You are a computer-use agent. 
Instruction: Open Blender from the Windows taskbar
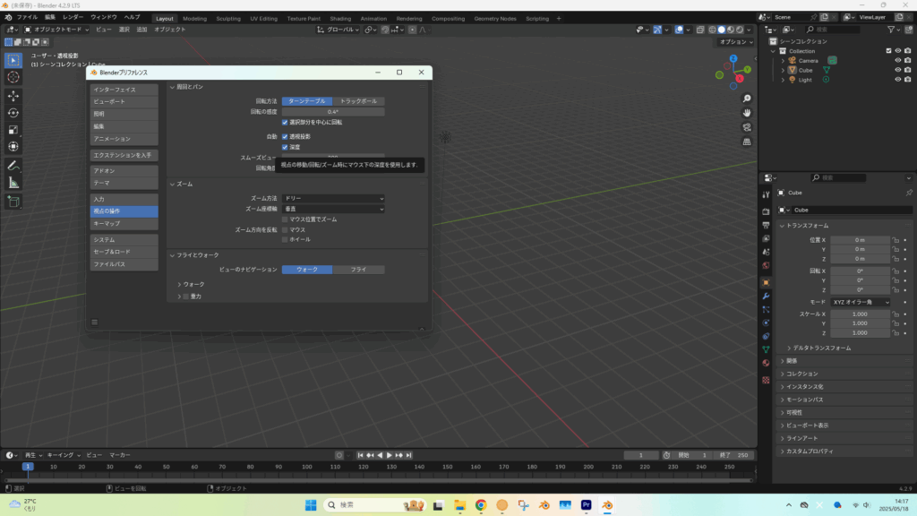coord(608,505)
